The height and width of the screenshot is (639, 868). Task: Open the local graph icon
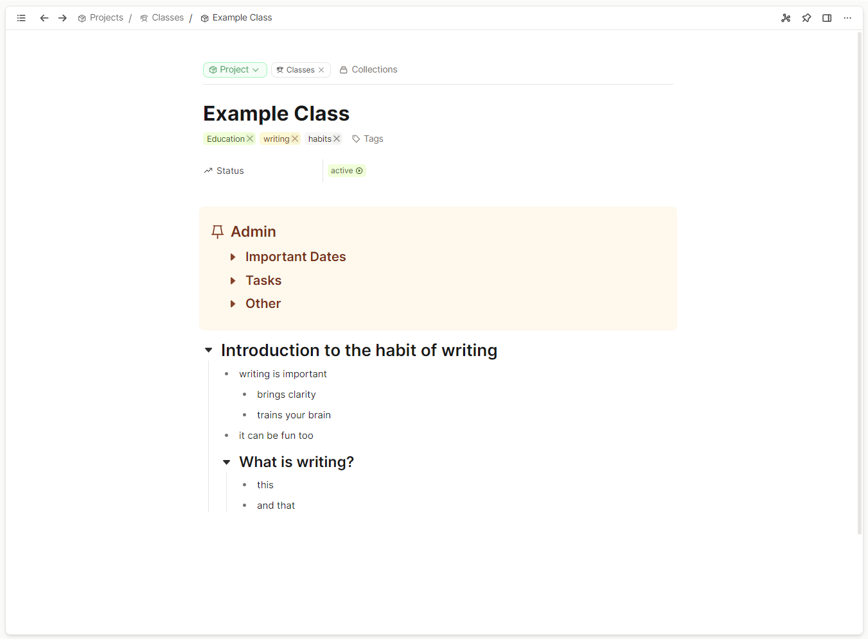(786, 18)
